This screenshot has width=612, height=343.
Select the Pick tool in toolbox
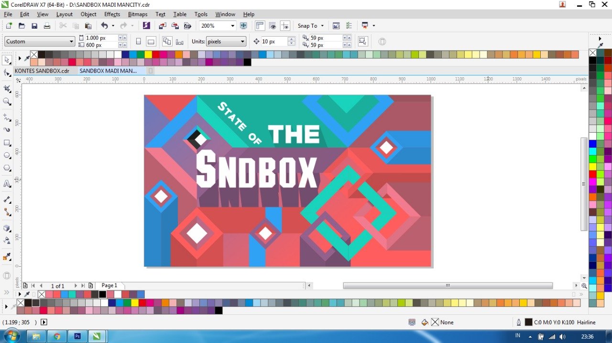click(7, 60)
